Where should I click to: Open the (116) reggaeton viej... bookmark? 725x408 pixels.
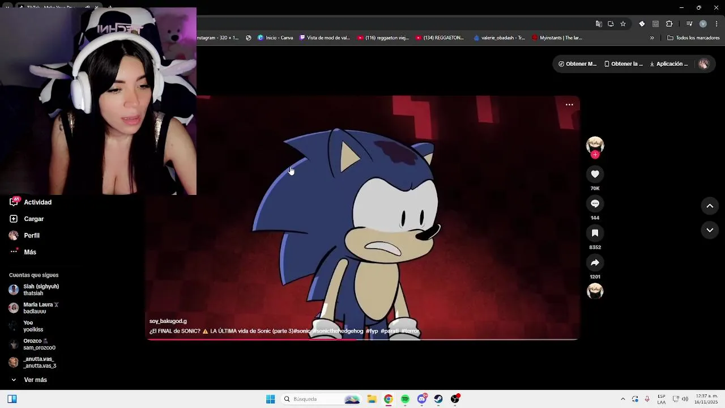coord(383,38)
